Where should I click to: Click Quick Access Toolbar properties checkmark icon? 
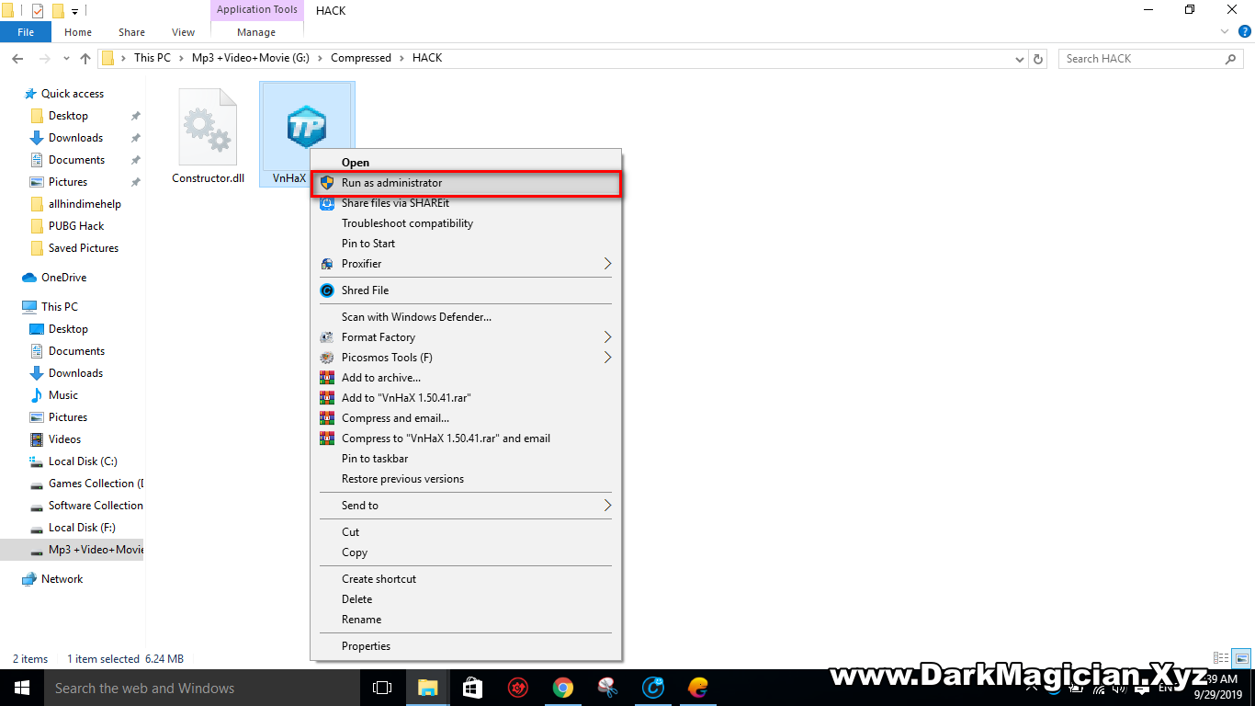[x=38, y=11]
